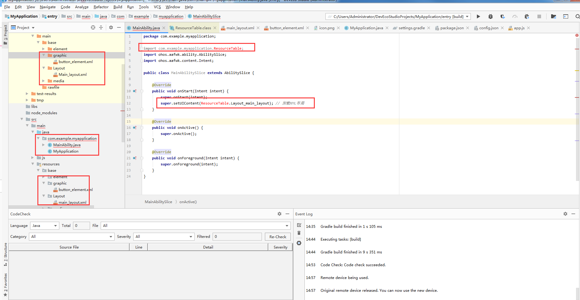Click MainAbilitySlice in the editor breadcrumb bar
This screenshot has height=300, width=580.
[158, 202]
